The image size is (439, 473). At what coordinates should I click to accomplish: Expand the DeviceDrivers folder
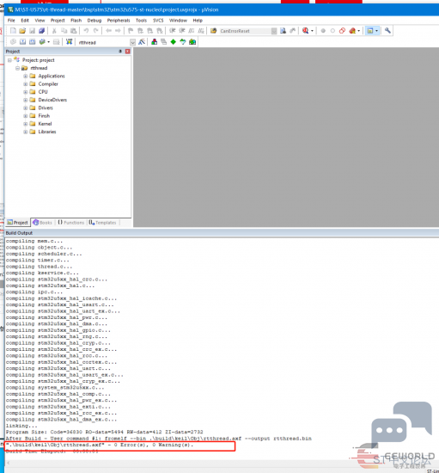coord(25,100)
